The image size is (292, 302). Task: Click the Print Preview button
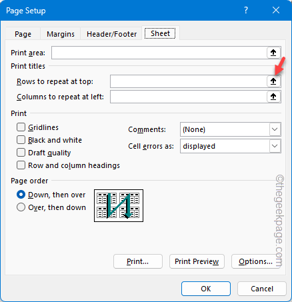pos(197,261)
